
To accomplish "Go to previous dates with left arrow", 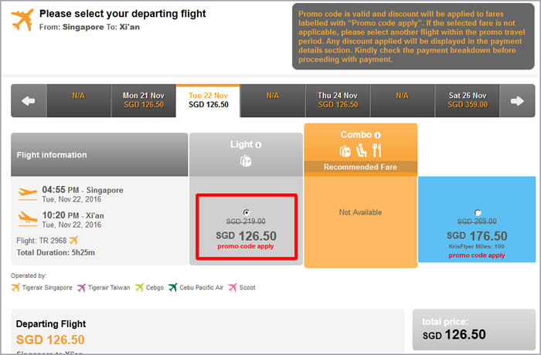I will pyautogui.click(x=29, y=101).
